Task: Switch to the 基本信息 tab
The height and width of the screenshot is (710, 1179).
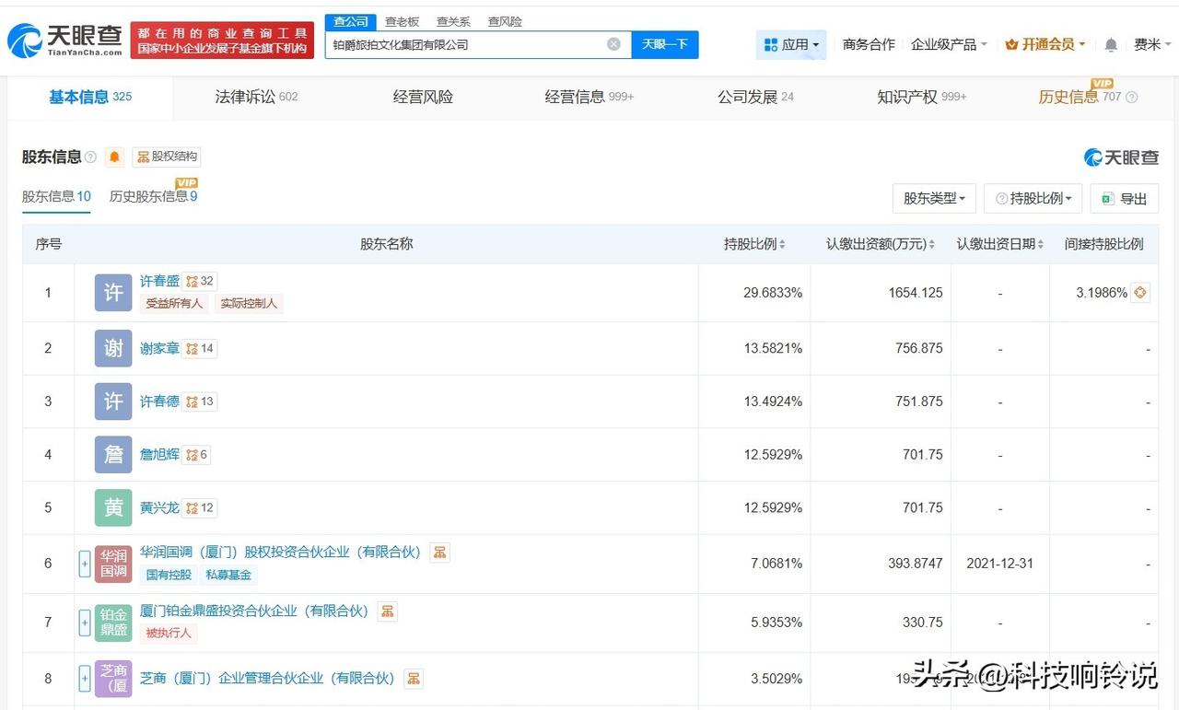Action: pos(90,97)
